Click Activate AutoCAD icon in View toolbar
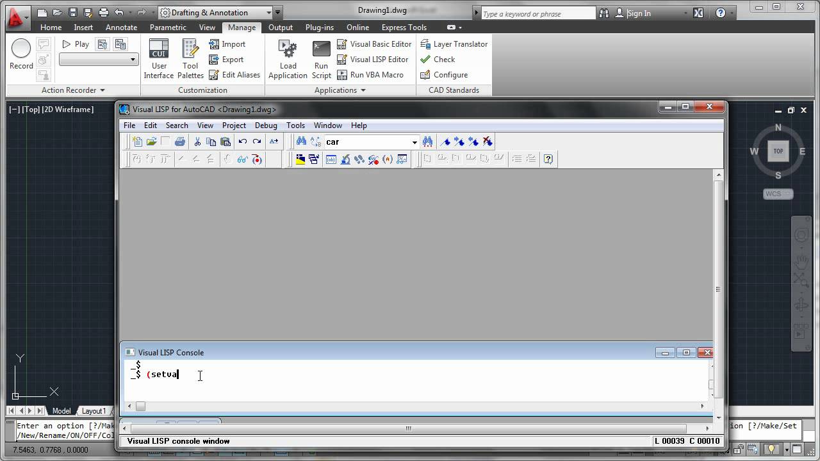The height and width of the screenshot is (461, 820). click(300, 159)
